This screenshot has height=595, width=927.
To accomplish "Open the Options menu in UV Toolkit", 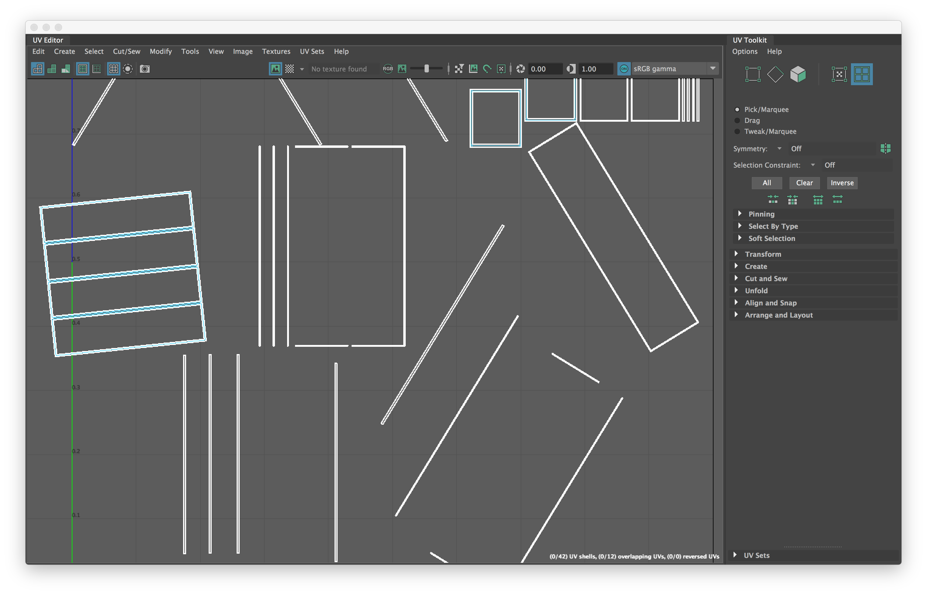I will (745, 51).
